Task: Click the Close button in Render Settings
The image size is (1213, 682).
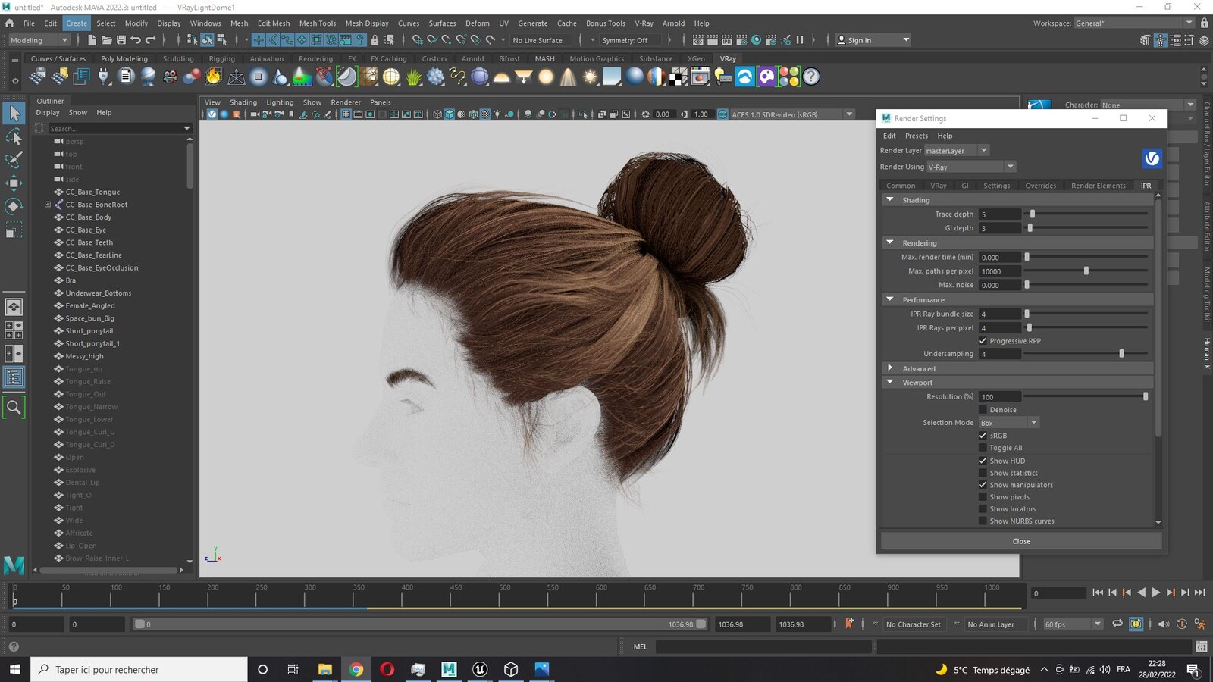Action: pos(1021,541)
